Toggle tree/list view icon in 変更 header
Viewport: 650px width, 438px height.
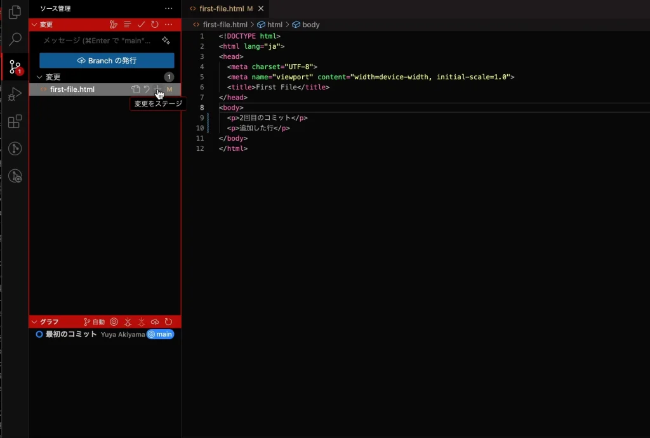[127, 25]
